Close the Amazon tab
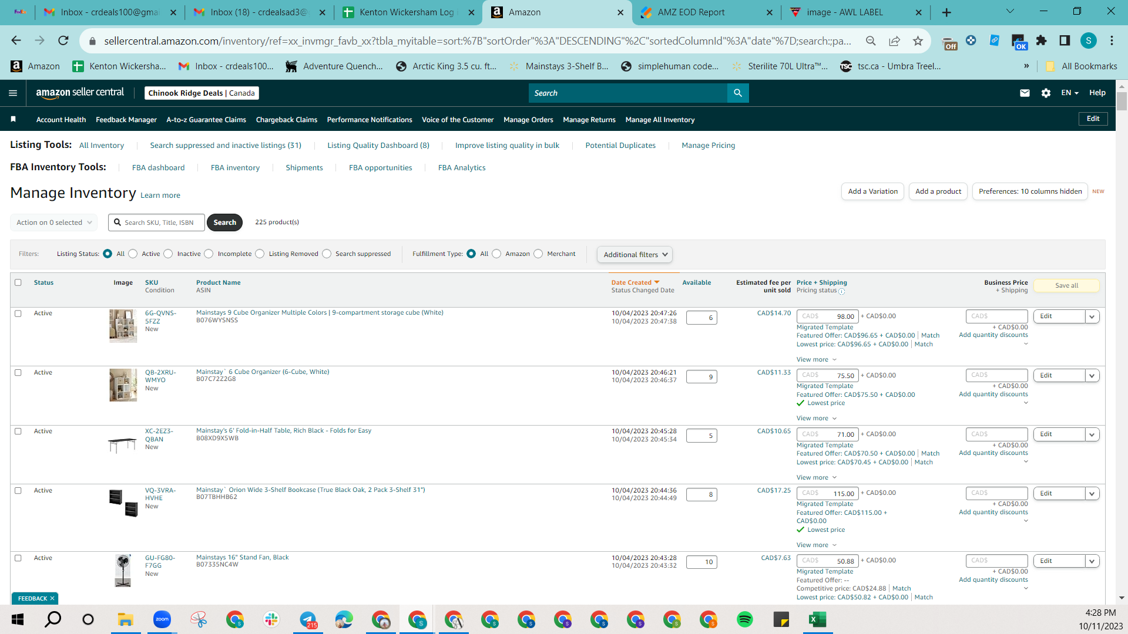1128x634 pixels. [x=620, y=12]
